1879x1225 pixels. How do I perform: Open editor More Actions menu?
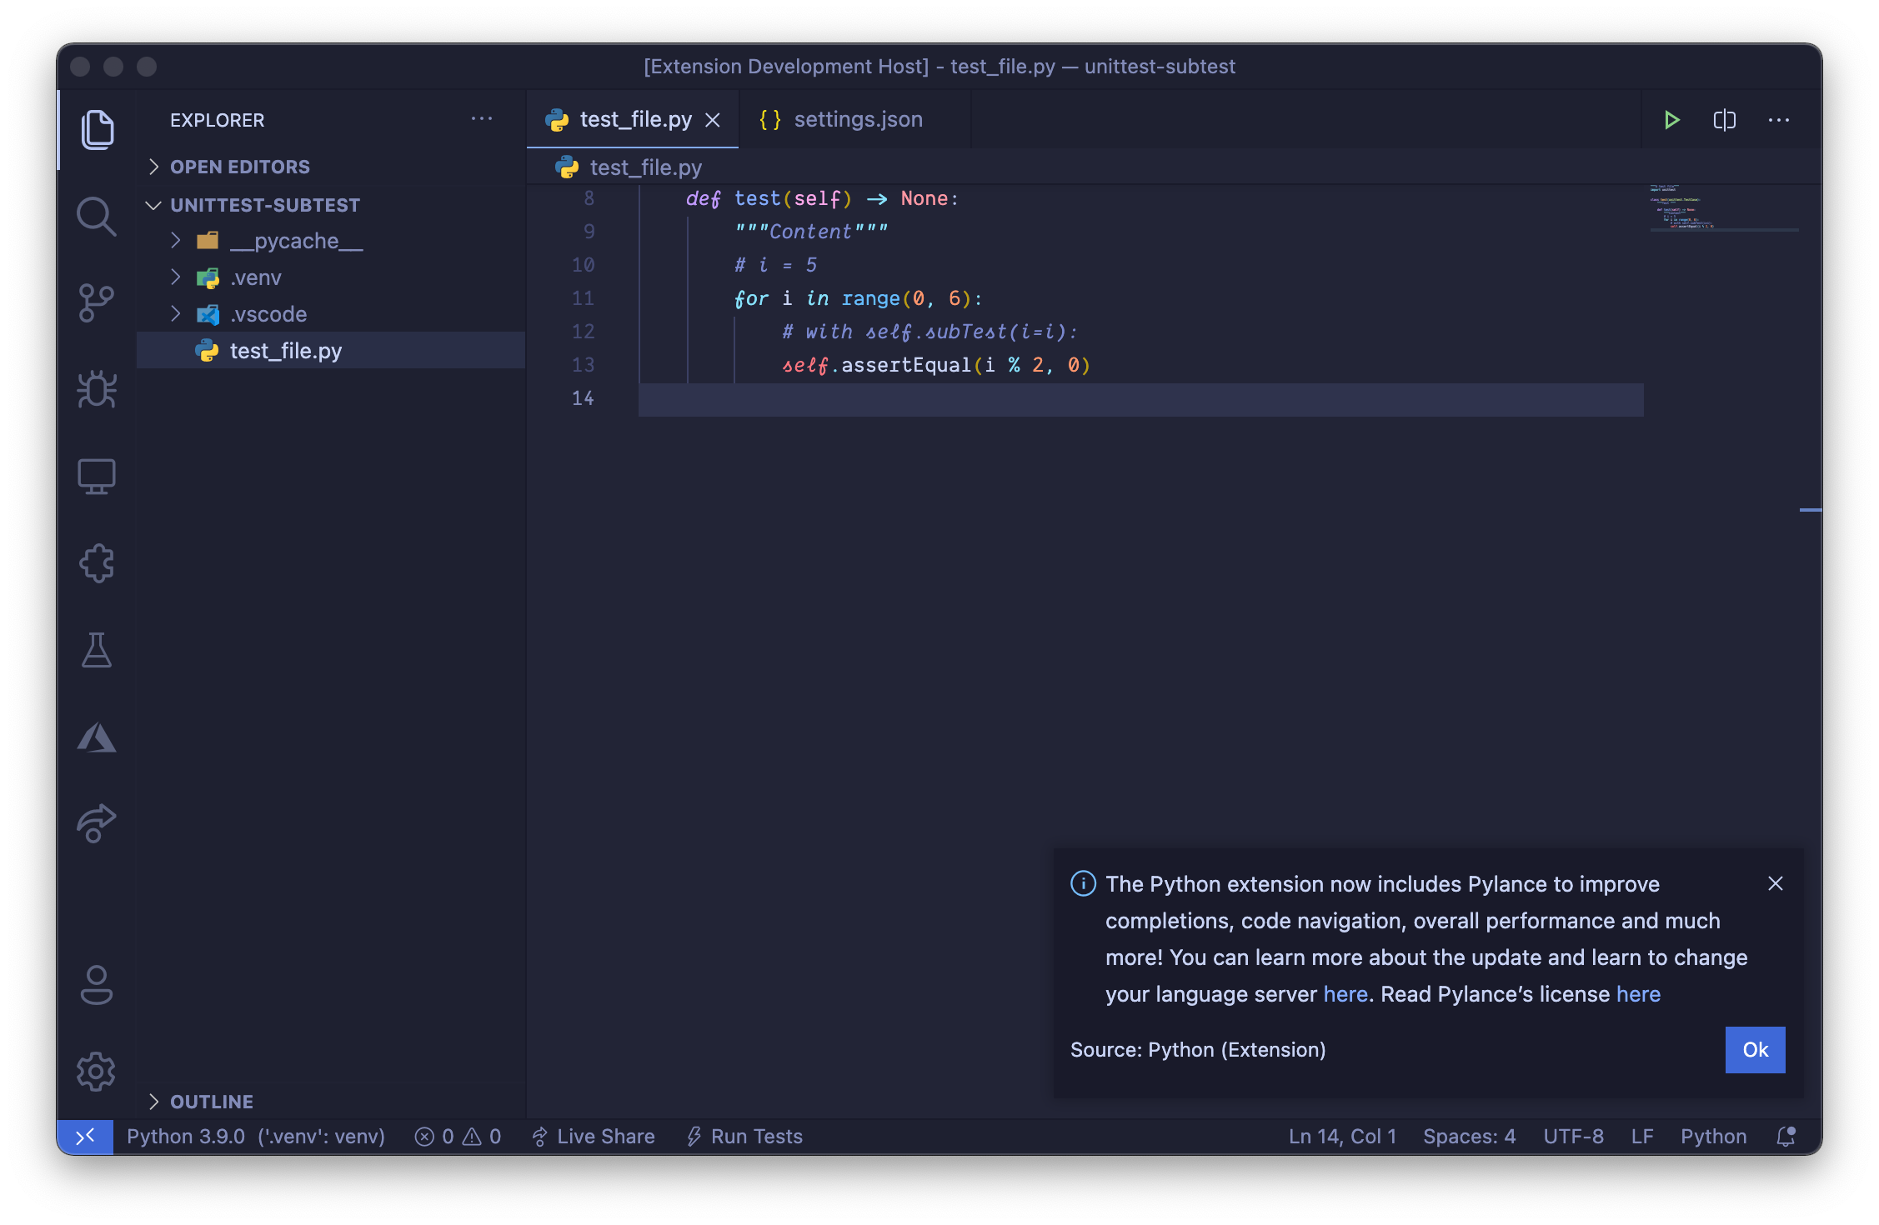1779,120
